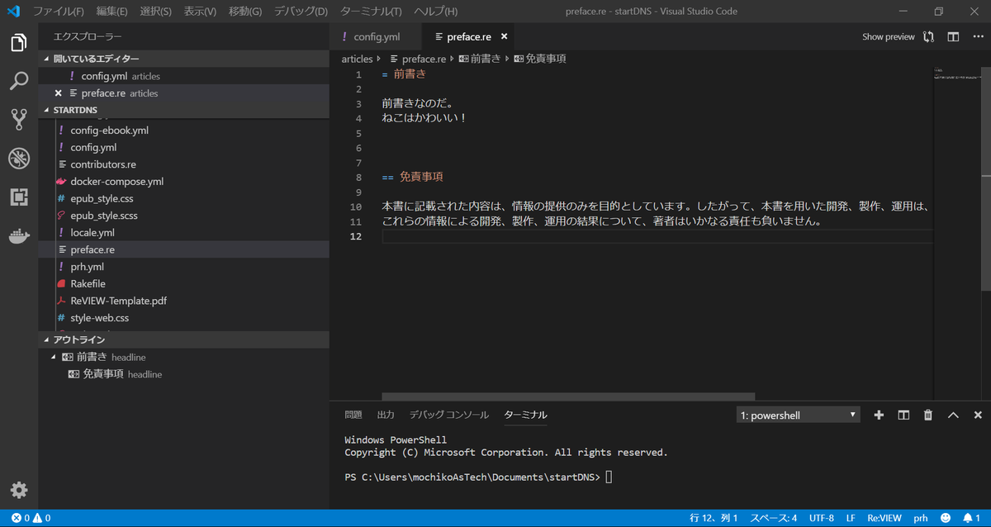Close preface.re in open editors list
The image size is (991, 527).
58,93
